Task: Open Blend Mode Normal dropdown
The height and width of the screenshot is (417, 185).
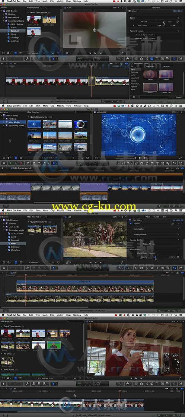Action: point(152,253)
